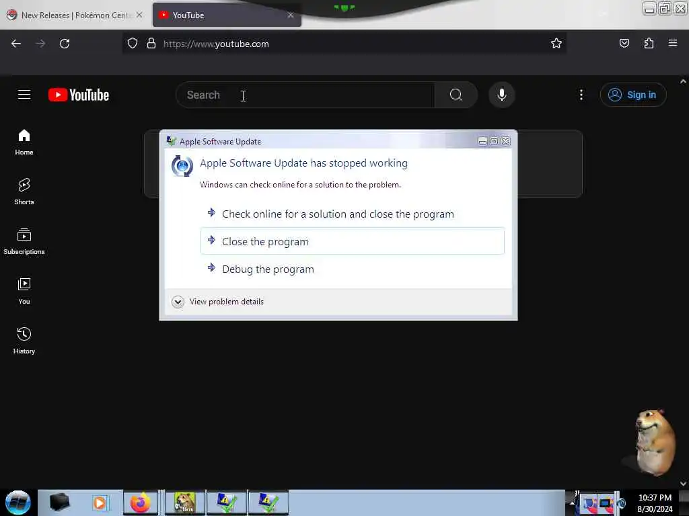Click the page scrollbar down arrow
689x516 pixels.
coord(683,483)
